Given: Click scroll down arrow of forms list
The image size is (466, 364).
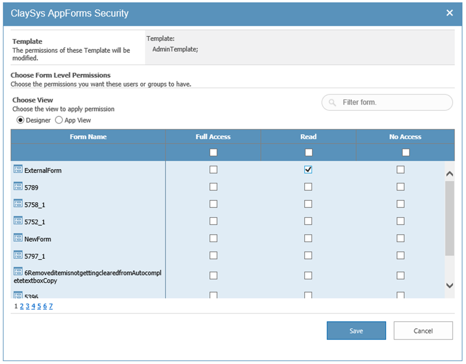Looking at the screenshot, I should (x=450, y=286).
